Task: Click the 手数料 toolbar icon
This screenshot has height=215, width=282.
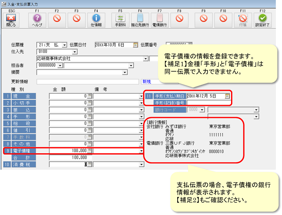Action: pyautogui.click(x=121, y=18)
